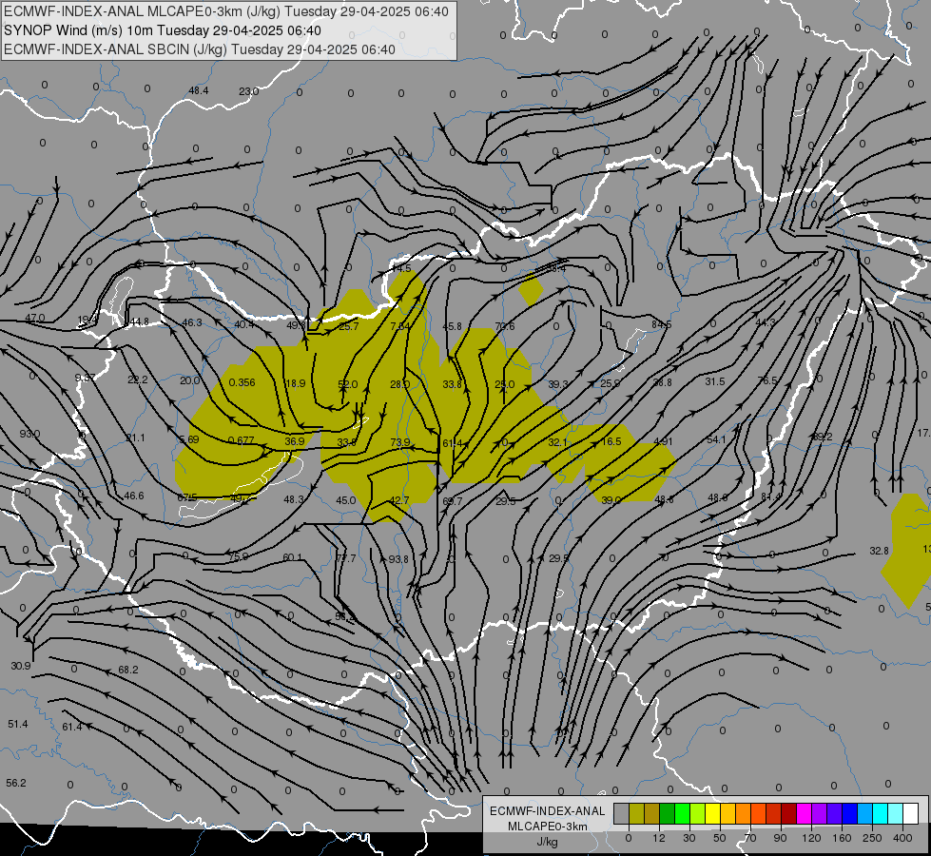The width and height of the screenshot is (931, 856).
Task: Click the legend tick label 120
Action: coord(811,838)
